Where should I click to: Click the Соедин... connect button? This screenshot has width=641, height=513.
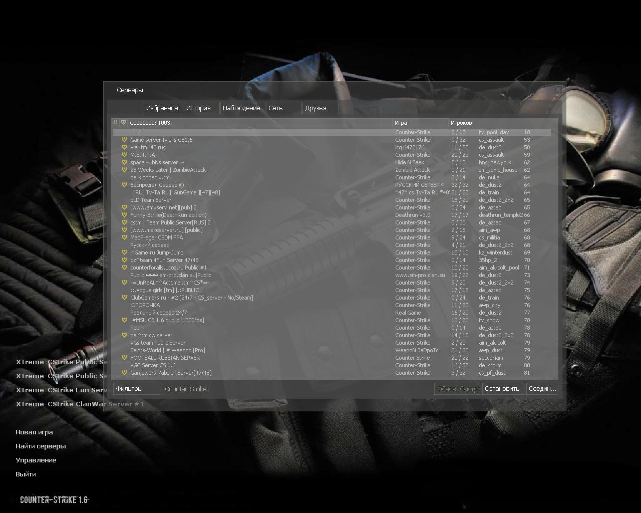click(542, 389)
